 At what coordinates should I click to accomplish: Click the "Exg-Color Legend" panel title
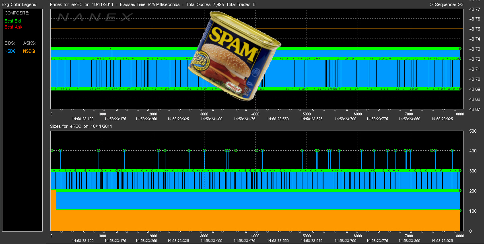[x=19, y=4]
